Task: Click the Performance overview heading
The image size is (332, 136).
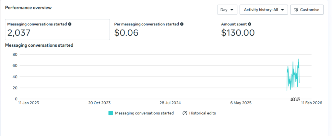Action: (28, 7)
